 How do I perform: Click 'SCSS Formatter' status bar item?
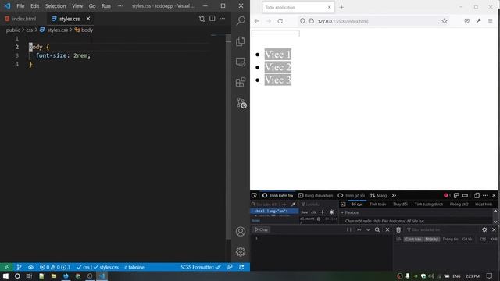(x=201, y=267)
